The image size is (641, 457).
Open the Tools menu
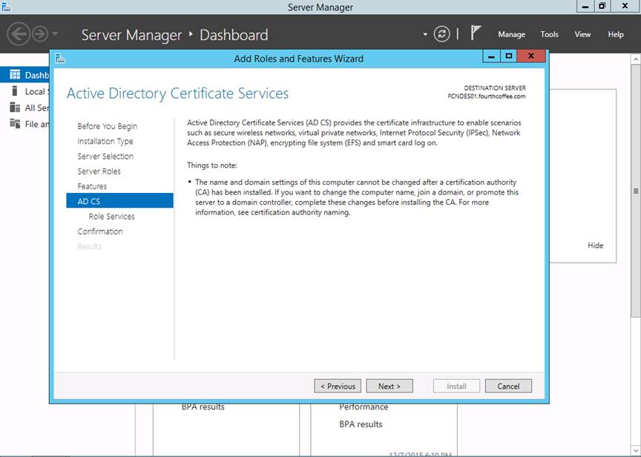(549, 34)
